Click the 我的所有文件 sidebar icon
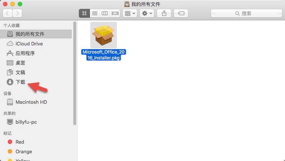Screen dimensions: 285x161 [x=10, y=34]
